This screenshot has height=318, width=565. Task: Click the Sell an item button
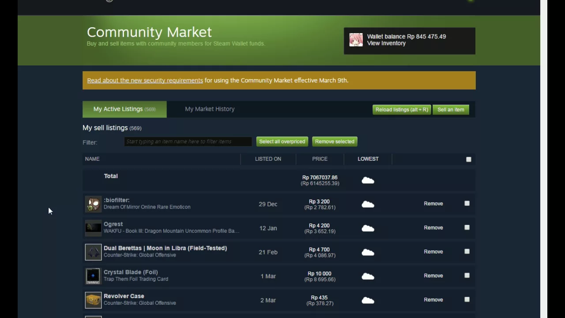coord(451,110)
